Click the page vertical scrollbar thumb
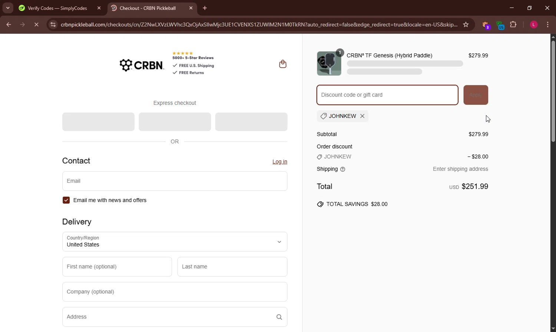Viewport: 556px width, 332px height. pos(553,91)
